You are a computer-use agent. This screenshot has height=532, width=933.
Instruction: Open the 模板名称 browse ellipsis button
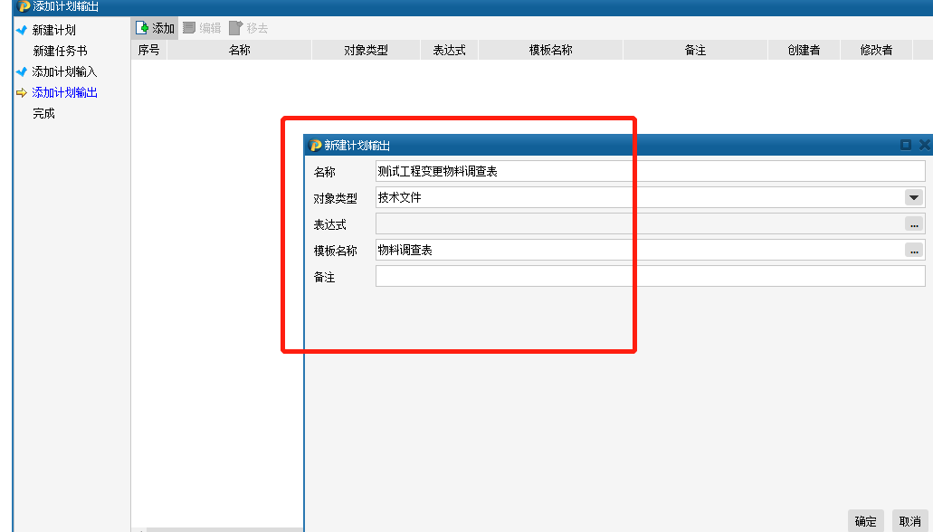[x=914, y=250]
